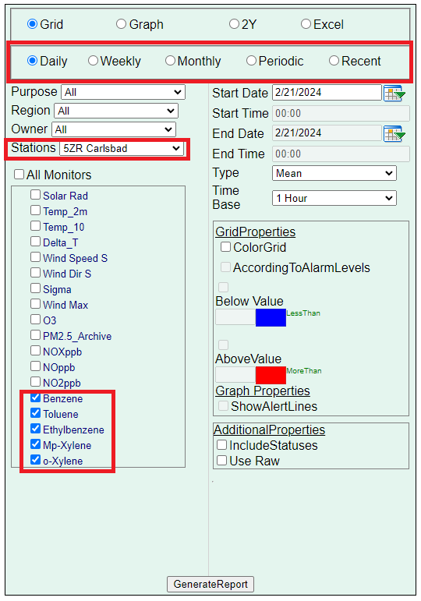Image resolution: width=421 pixels, height=601 pixels.
Task: Click into the Start Date input field
Action: 327,93
